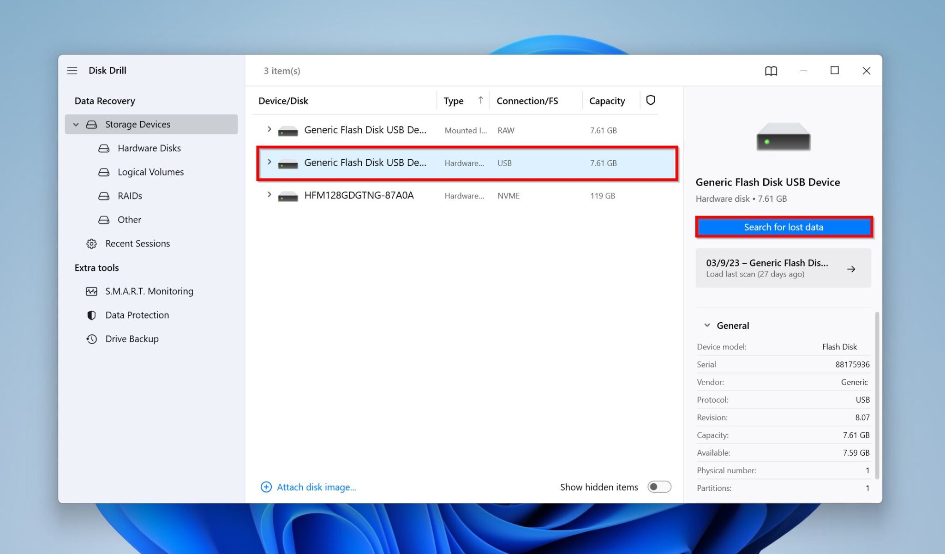
Task: Sort list by the Type column
Action: [x=453, y=101]
